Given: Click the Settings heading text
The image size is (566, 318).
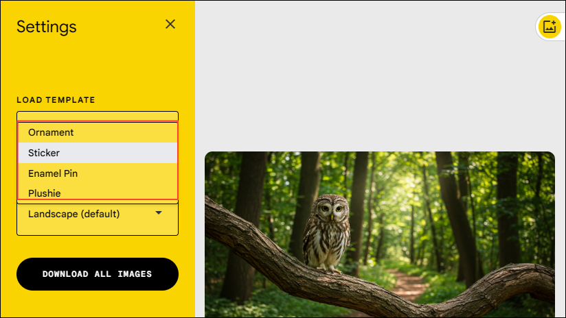Looking at the screenshot, I should coord(47,27).
